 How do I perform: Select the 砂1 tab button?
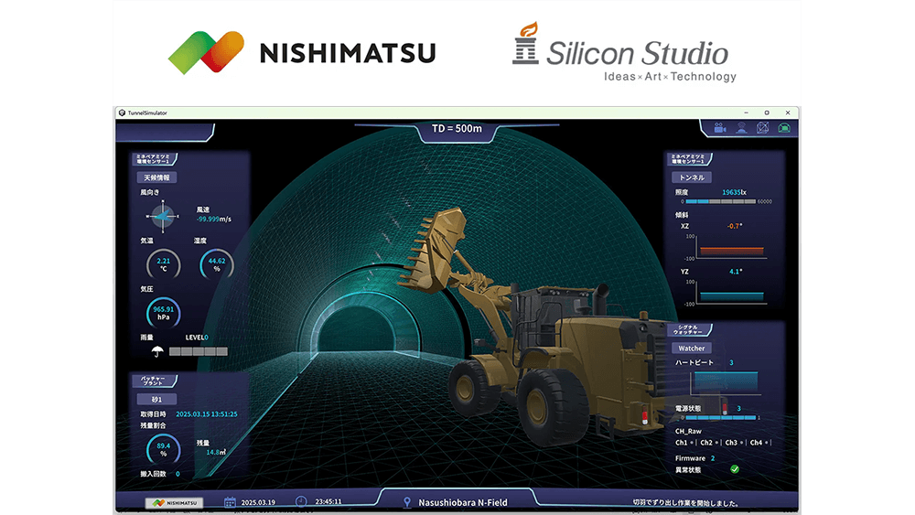tap(156, 400)
